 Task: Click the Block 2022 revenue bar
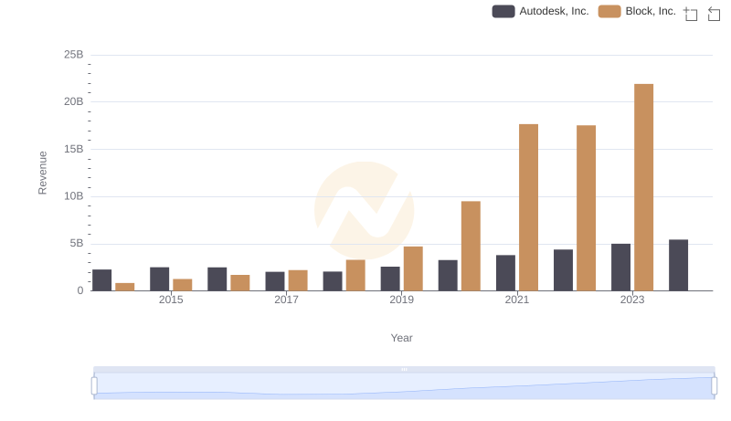tap(586, 208)
